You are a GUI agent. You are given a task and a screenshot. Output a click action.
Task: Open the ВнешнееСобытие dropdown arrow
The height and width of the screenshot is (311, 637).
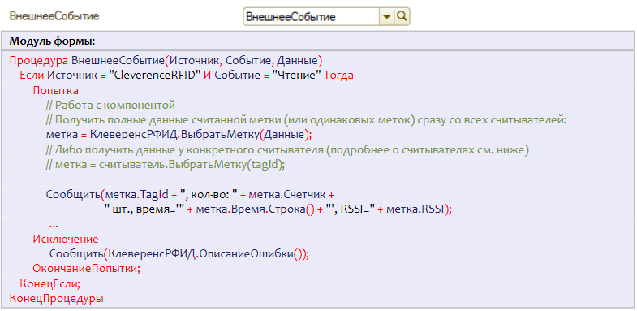point(387,17)
